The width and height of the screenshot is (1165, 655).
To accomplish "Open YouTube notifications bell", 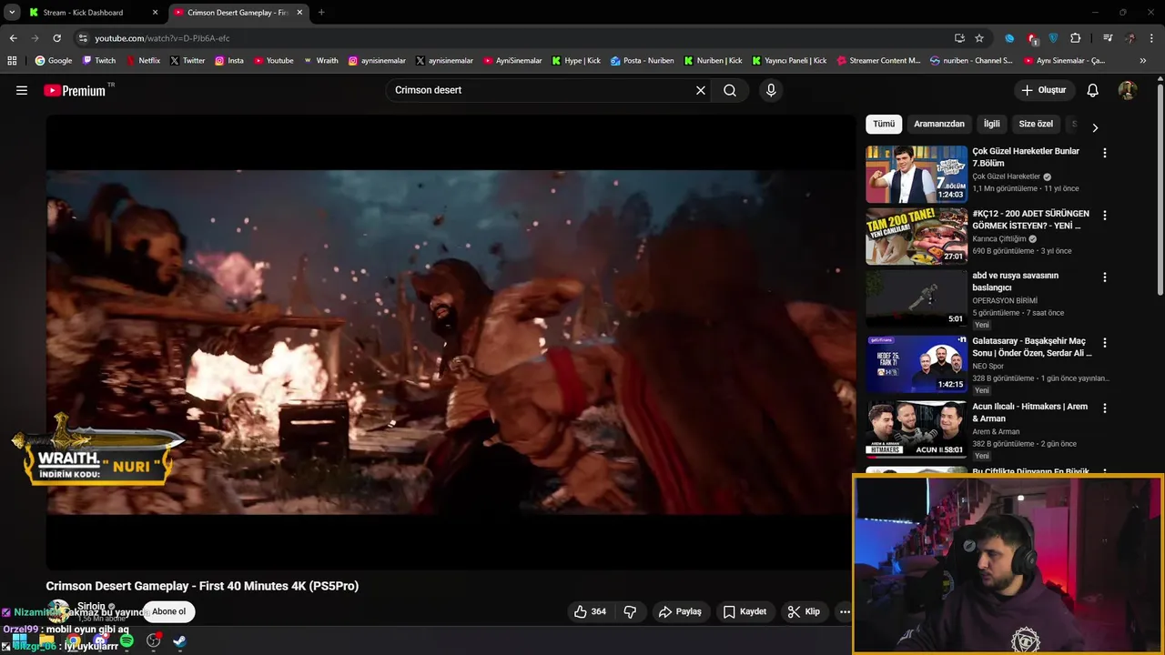I will [x=1093, y=90].
